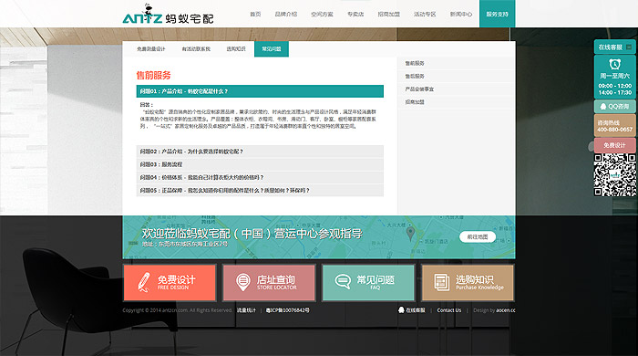Open the 免费设计 Free Design tile
The height and width of the screenshot is (356, 638).
(x=170, y=283)
